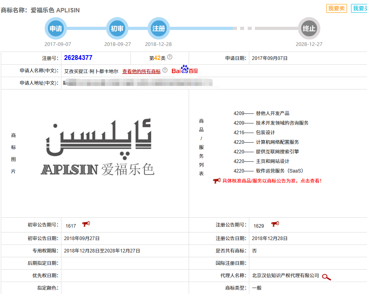
Task: Click the timeline date 2017-09-07
Action: coord(58,44)
